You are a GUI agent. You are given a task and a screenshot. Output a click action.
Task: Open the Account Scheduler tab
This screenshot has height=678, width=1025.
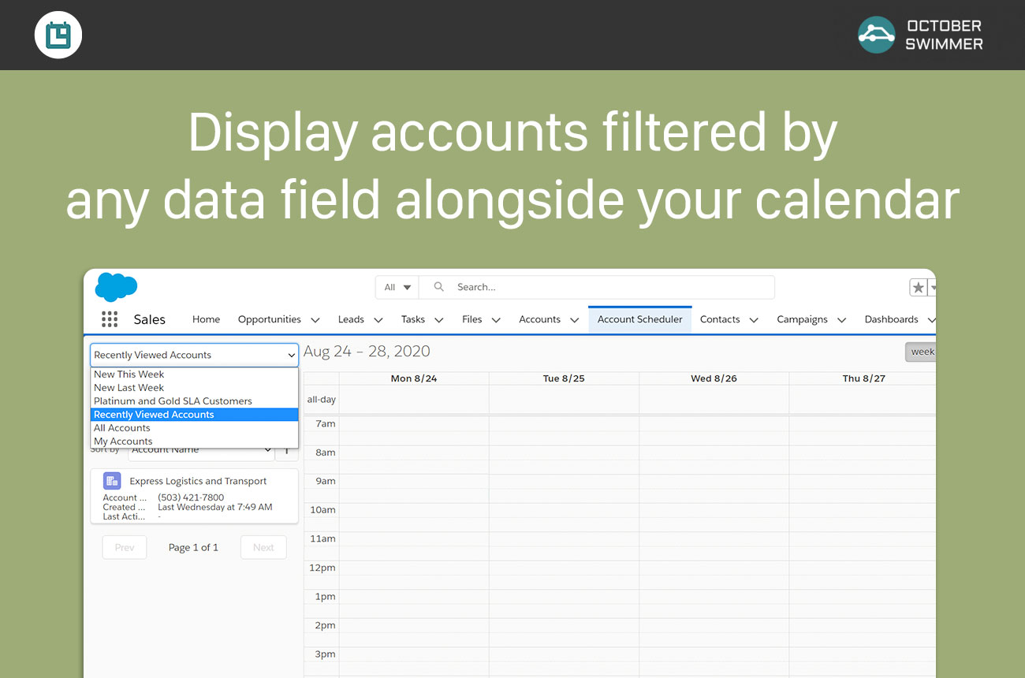639,319
